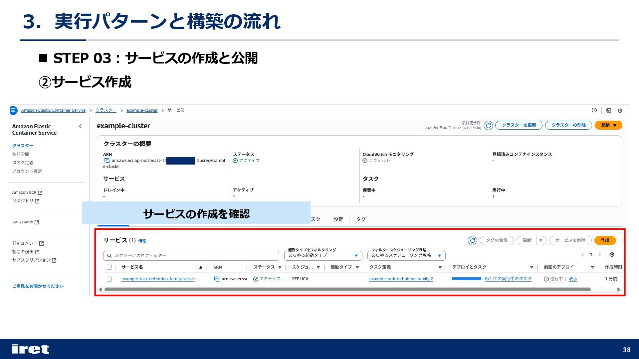This screenshot has width=639, height=359.
Task: Go to next services page
Action: point(599,255)
